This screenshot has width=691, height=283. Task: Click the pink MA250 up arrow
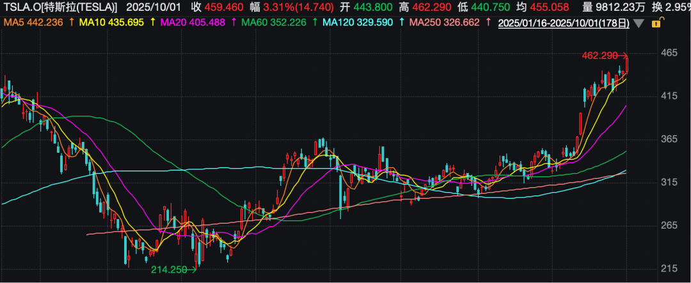488,23
